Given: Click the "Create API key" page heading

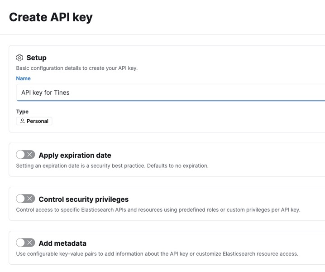Looking at the screenshot, I should 51,17.
